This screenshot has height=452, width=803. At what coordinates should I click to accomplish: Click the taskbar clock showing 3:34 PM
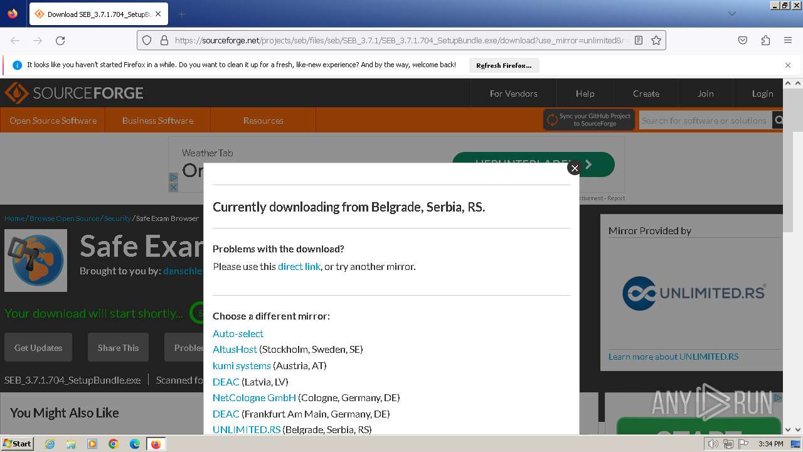point(770,444)
